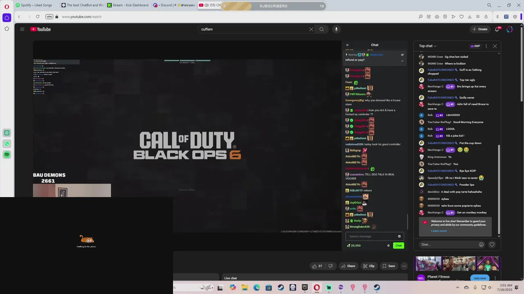This screenshot has width=524, height=294.
Task: Select the youtube.com/watch address bar
Action: coord(81,17)
